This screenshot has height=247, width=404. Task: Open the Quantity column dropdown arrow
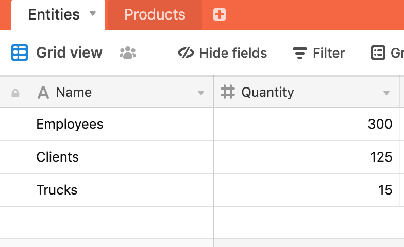coord(386,93)
